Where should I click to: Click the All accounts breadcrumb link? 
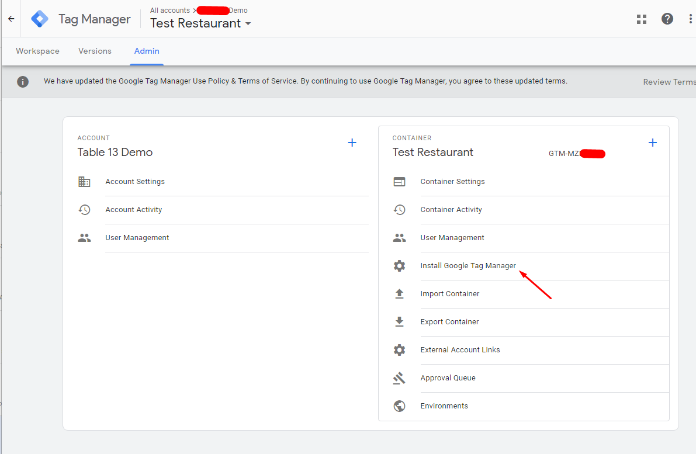(x=170, y=10)
